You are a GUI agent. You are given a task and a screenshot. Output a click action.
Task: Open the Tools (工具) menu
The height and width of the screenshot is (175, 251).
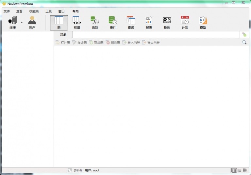(48, 11)
